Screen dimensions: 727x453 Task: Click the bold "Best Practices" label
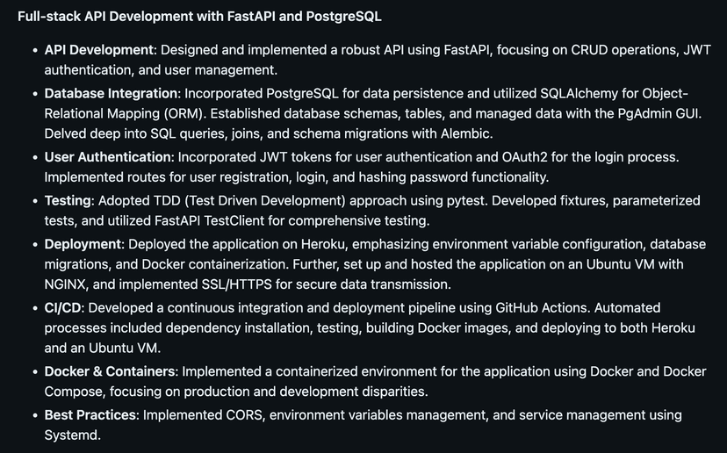point(90,414)
